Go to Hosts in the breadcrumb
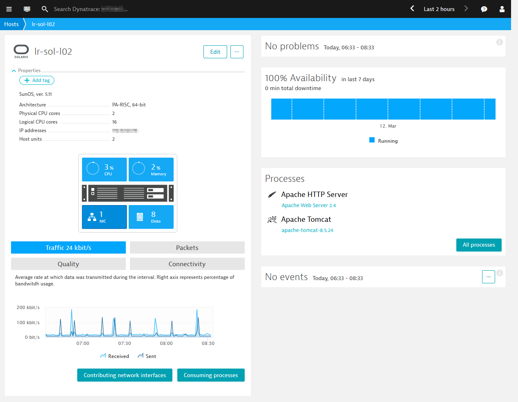Image resolution: width=518 pixels, height=402 pixels. 11,24
